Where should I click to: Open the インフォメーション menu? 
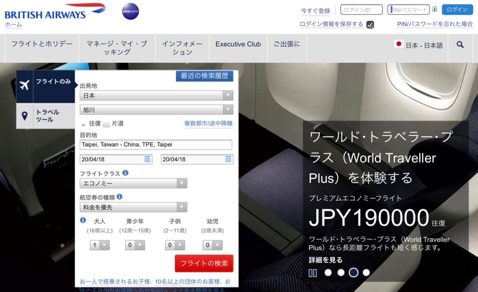(183, 48)
